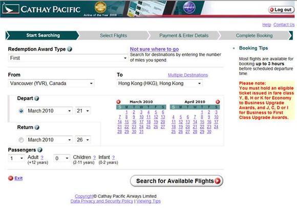Pick March 31 in the calendar
297x212 pixels.
point(141,132)
